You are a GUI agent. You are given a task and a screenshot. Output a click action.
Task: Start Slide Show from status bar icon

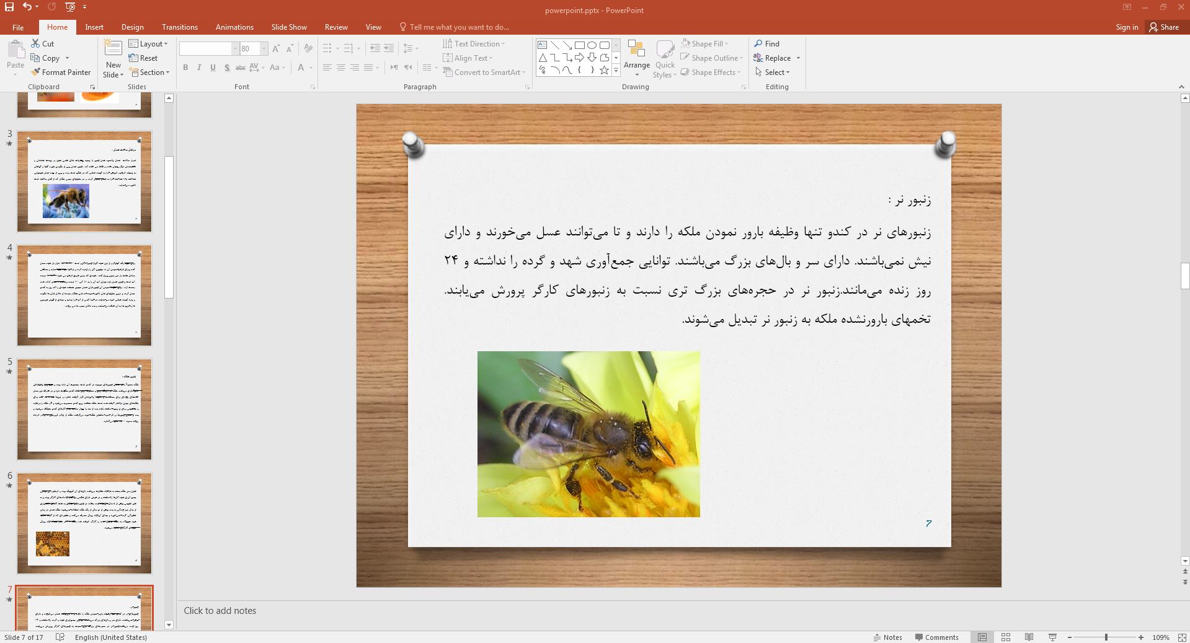[x=1052, y=637]
